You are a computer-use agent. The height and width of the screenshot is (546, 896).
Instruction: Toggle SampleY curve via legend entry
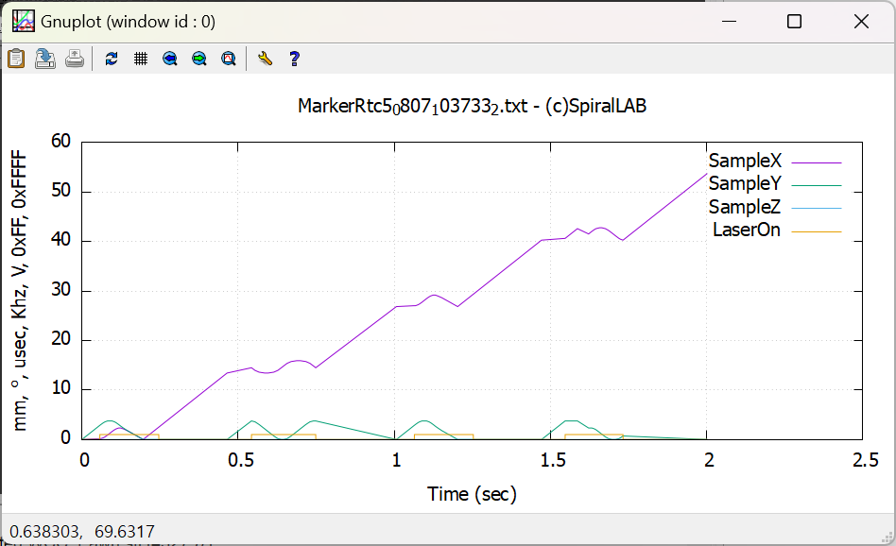click(x=745, y=184)
